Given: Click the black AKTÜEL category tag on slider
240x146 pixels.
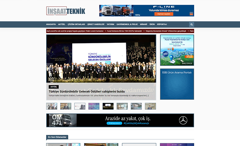Looking at the screenshot, I should tap(54, 87).
